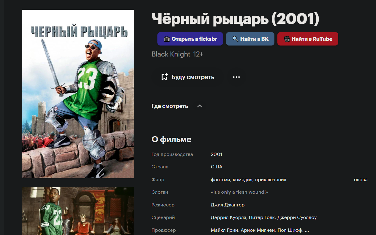
Task: Open the Чёрный рыцарь movie poster
Action: pos(78,94)
